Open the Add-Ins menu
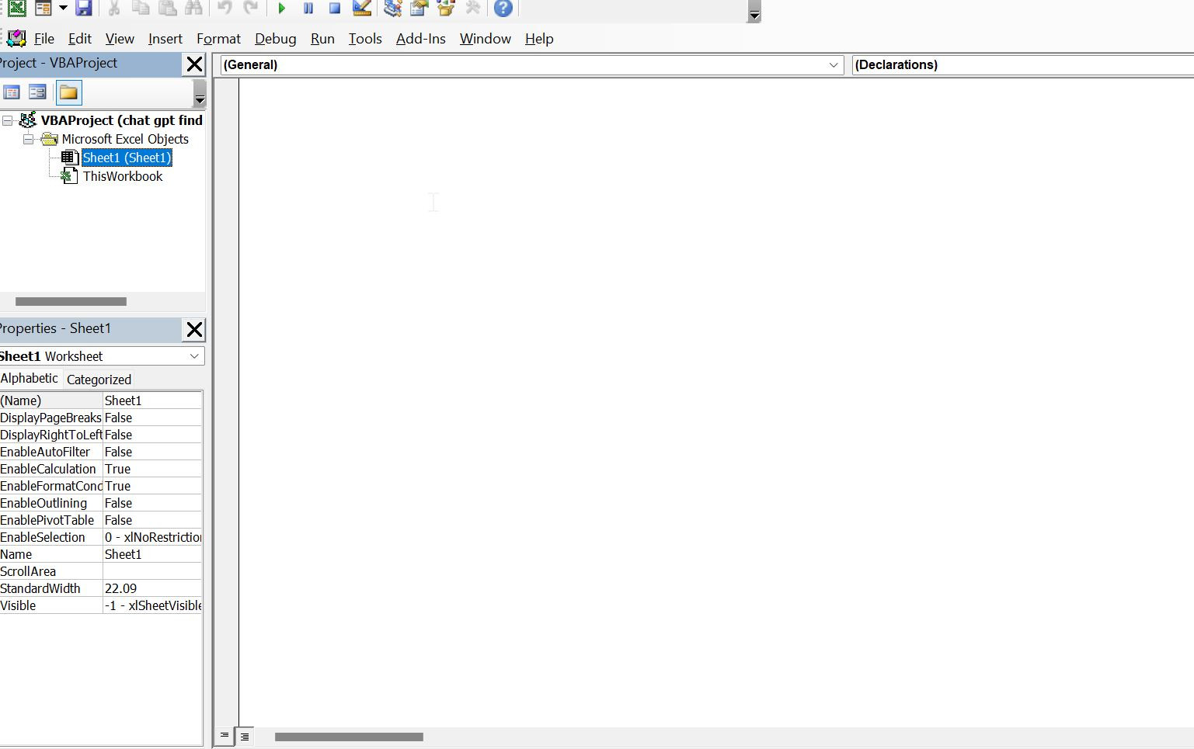The width and height of the screenshot is (1194, 749). point(421,39)
